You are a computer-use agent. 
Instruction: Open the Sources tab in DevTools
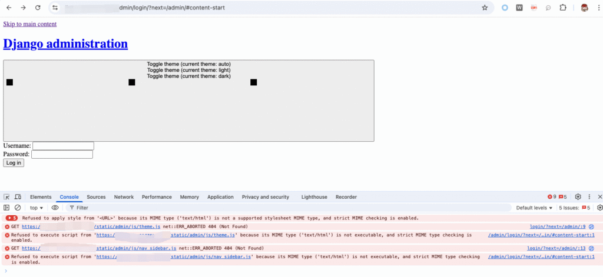(x=96, y=197)
